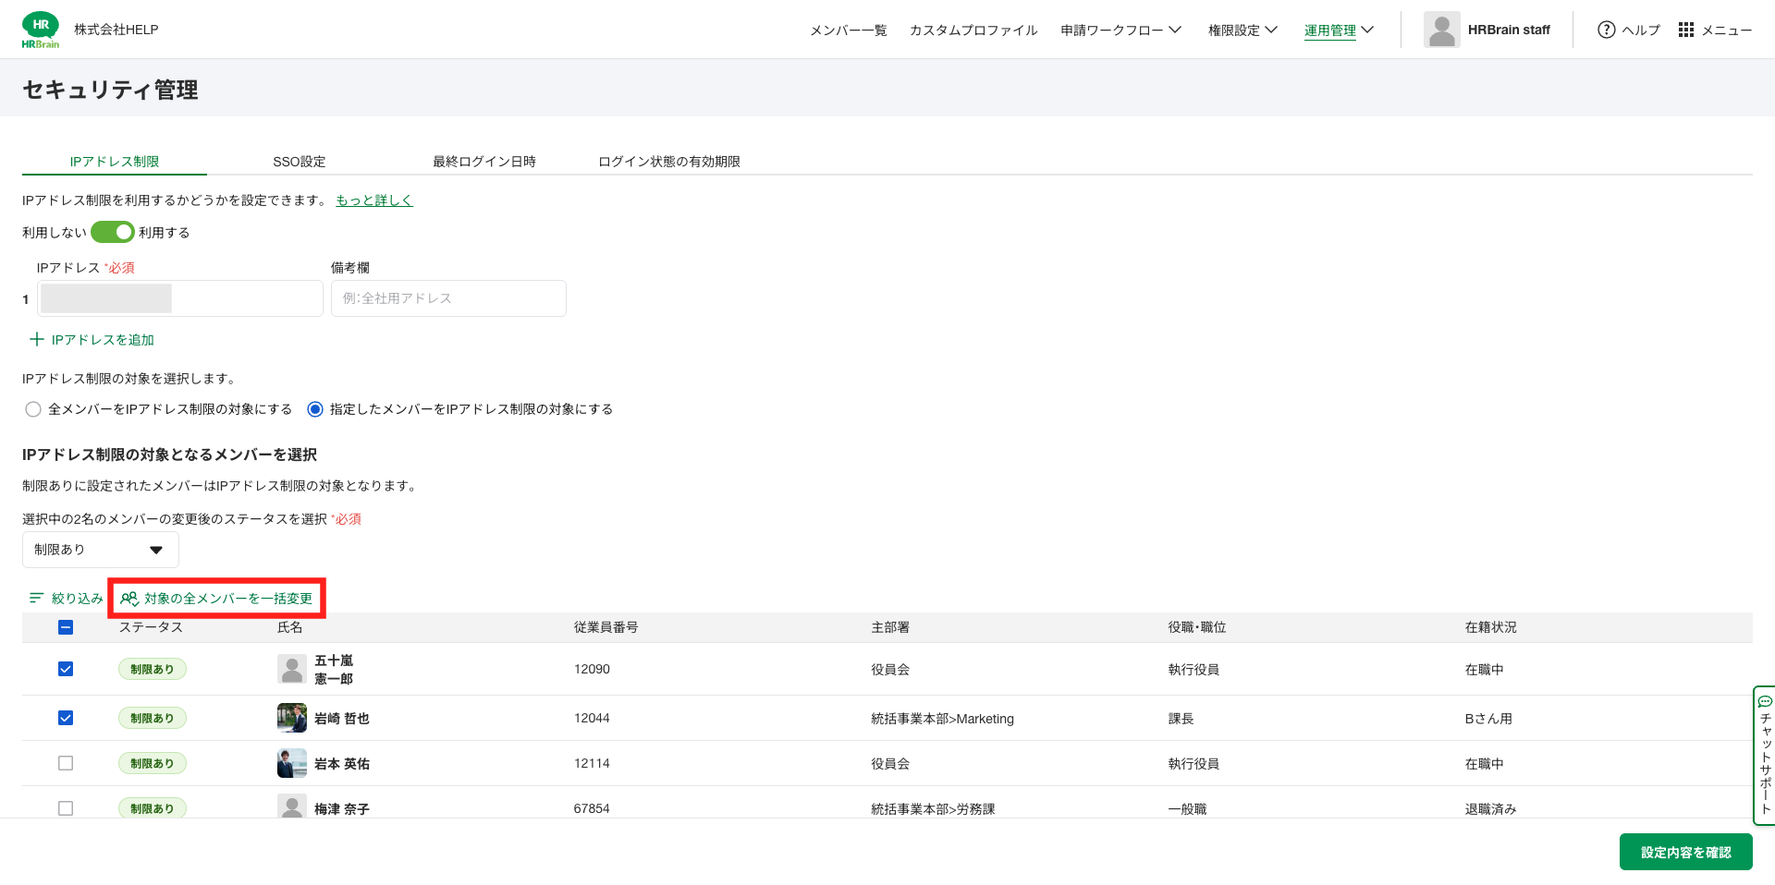Uncheck the row for 岩崎 哲也
This screenshot has width=1775, height=885.
66,718
